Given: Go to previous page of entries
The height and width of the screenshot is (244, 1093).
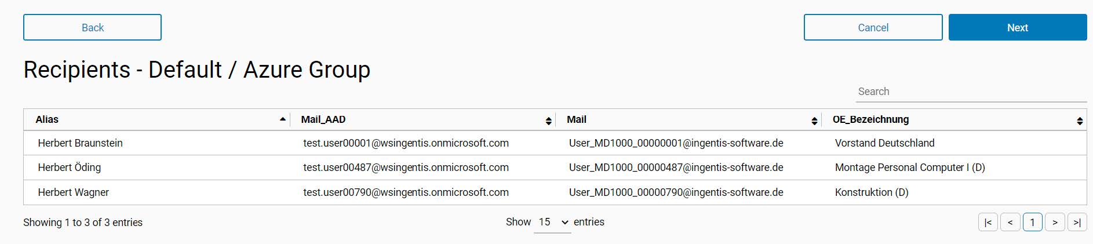Looking at the screenshot, I should (1010, 223).
